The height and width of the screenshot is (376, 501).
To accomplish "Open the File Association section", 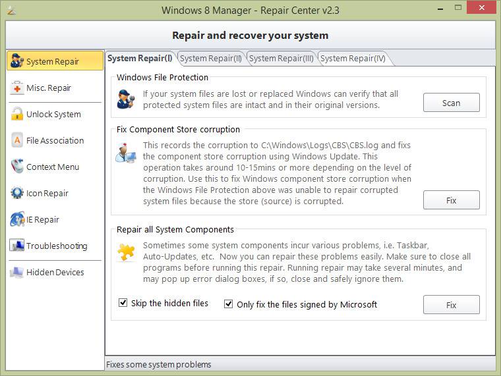I will point(55,140).
